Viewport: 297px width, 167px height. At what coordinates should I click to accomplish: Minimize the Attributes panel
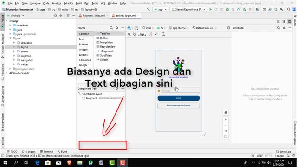point(290,28)
